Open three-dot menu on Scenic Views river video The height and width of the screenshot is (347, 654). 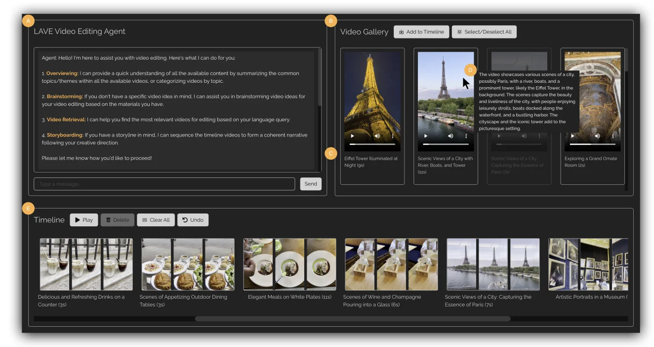pos(466,136)
